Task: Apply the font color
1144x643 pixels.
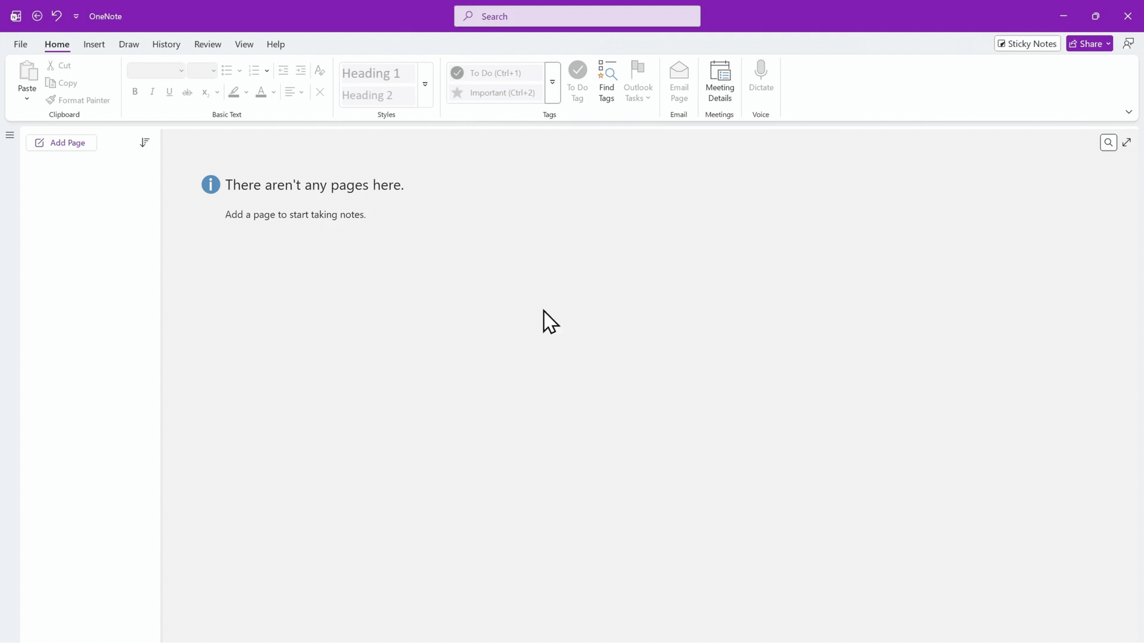Action: pos(261,92)
